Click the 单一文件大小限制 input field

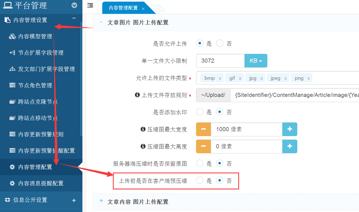pos(220,61)
